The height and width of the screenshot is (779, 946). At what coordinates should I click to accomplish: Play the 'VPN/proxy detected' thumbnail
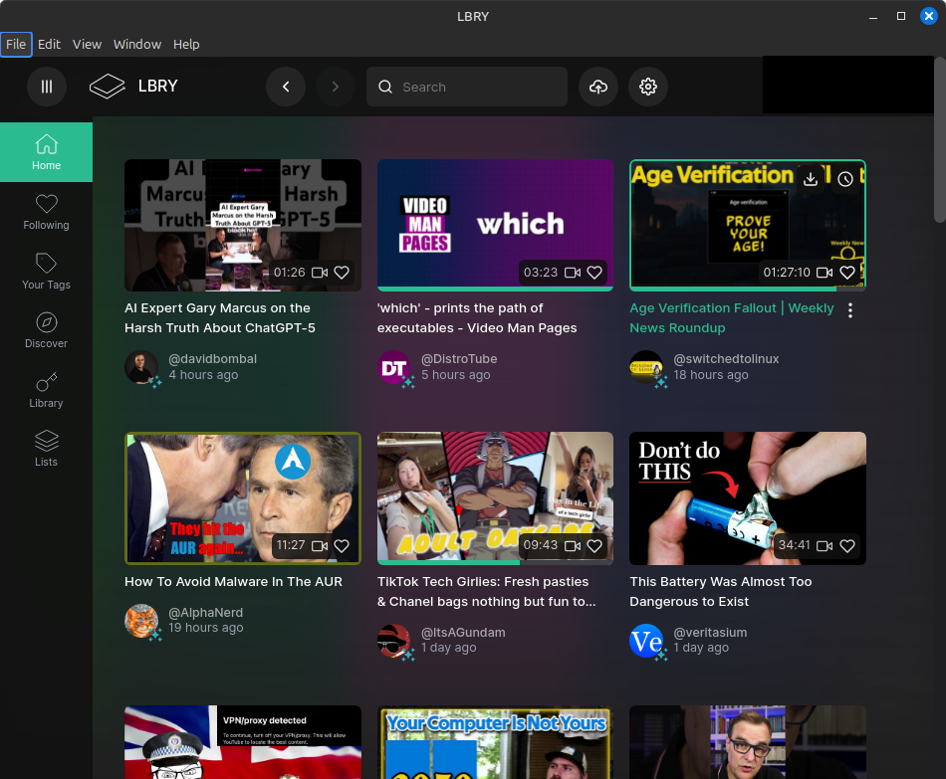point(243,742)
